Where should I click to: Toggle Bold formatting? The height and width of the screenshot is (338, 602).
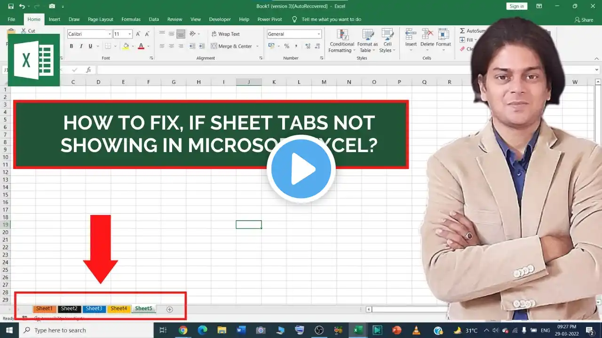tap(71, 46)
